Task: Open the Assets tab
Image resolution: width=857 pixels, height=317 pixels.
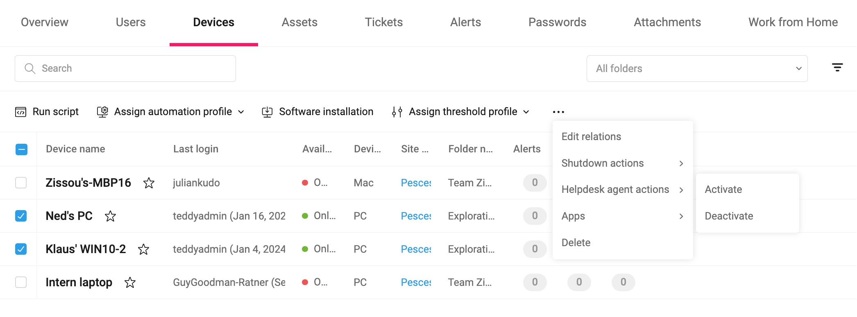Action: tap(299, 22)
